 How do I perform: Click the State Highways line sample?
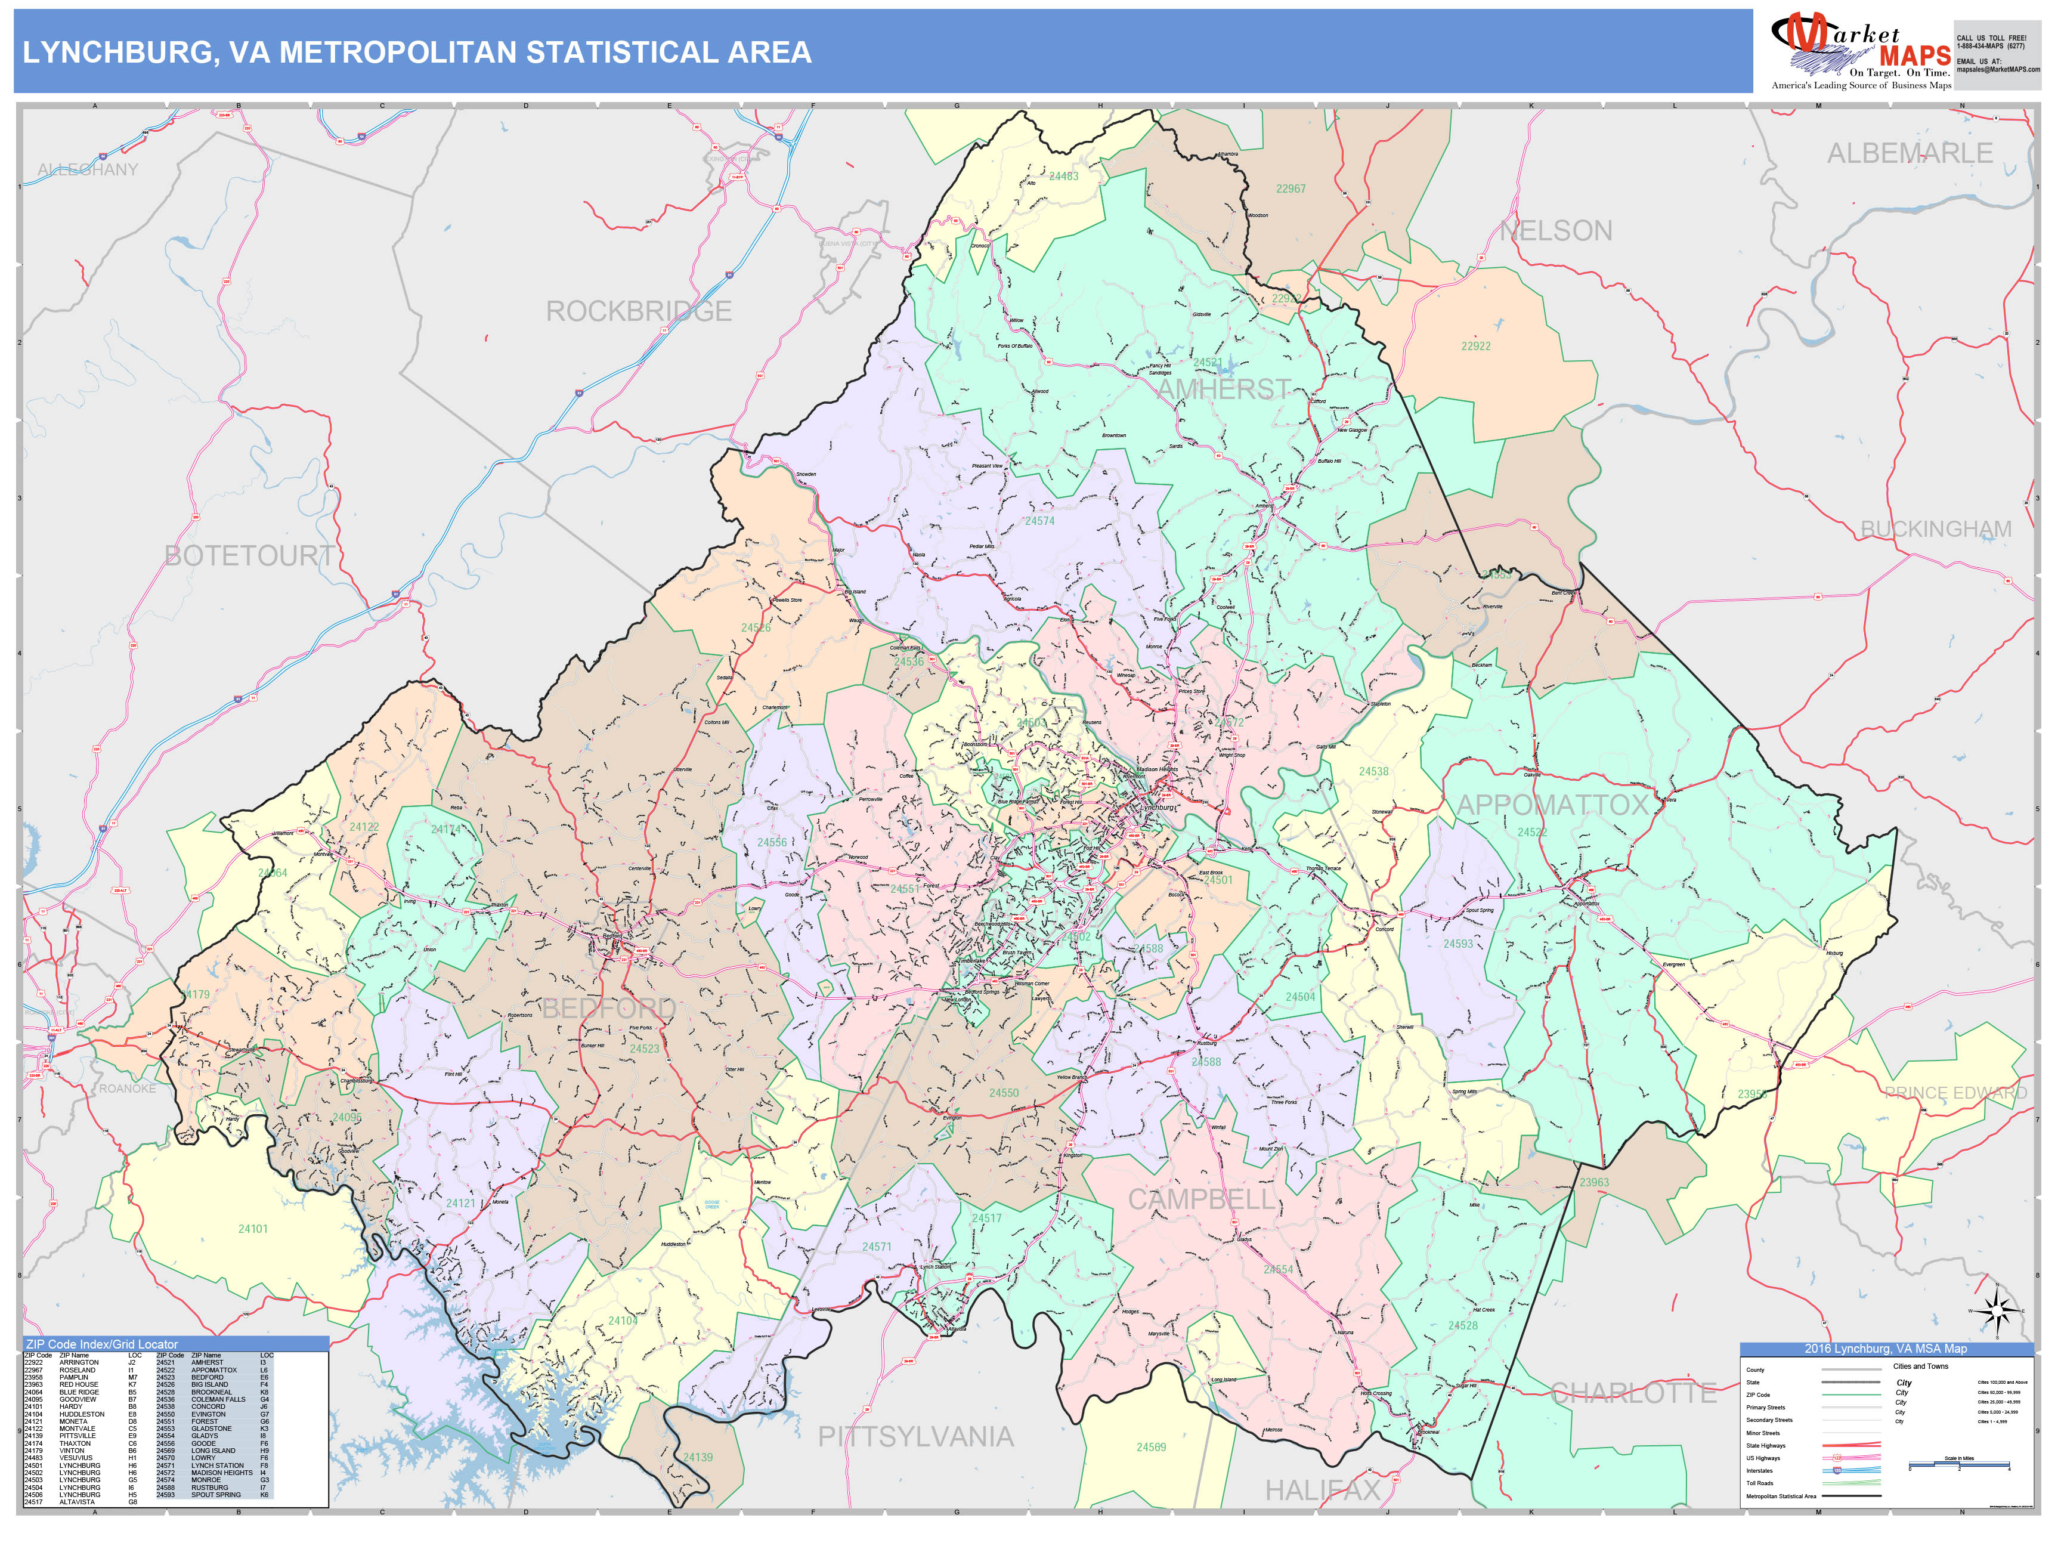[x=1851, y=1445]
